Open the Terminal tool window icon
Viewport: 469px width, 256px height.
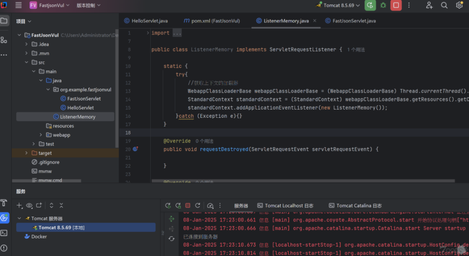pos(4,233)
